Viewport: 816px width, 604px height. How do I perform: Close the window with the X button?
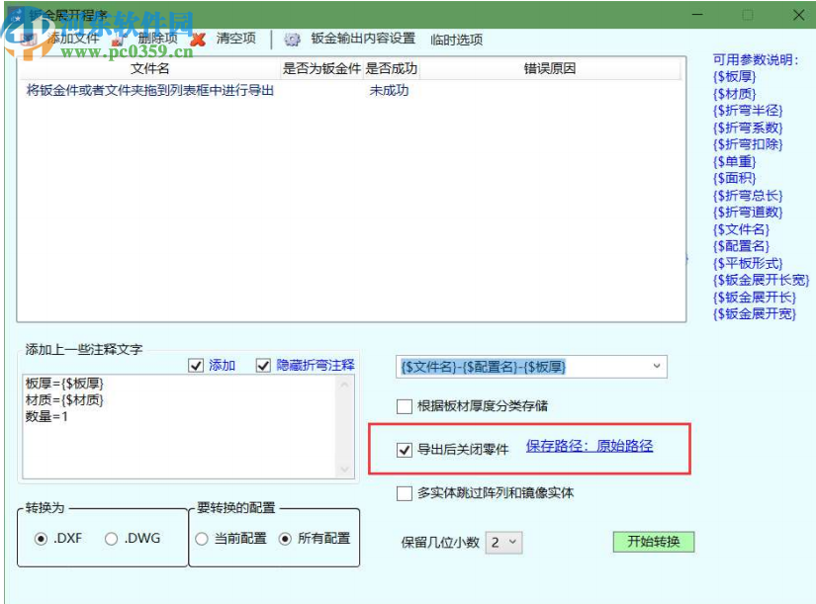tap(799, 15)
